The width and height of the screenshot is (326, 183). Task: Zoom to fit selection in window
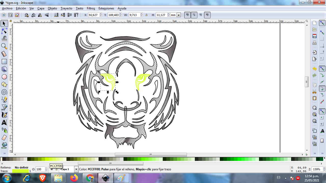click(315, 108)
